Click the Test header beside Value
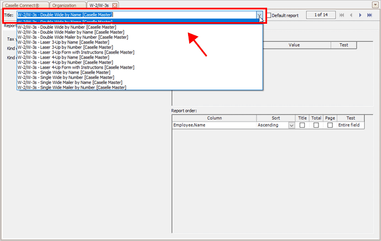This screenshot has height=241, width=381. (344, 45)
